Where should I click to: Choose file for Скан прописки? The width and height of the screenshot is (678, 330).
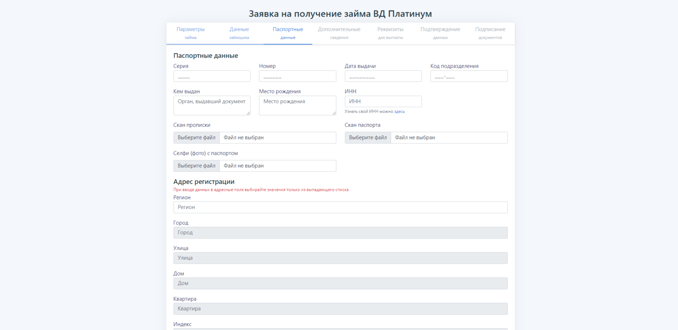[x=197, y=137]
